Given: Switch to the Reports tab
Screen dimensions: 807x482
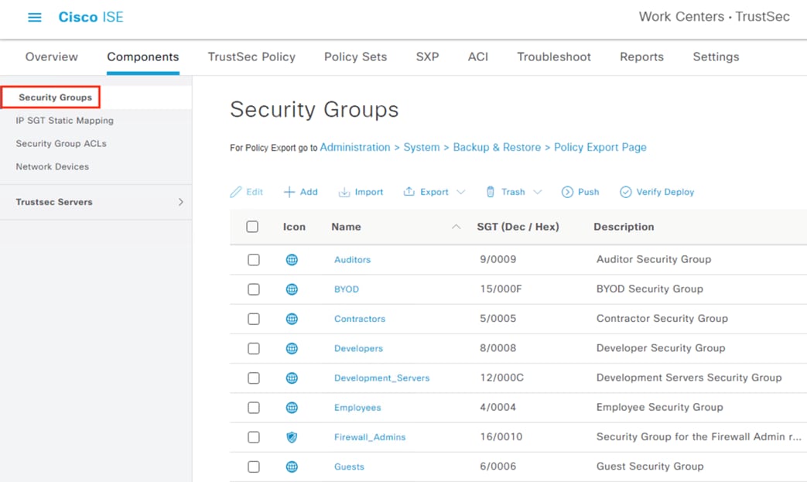Looking at the screenshot, I should pyautogui.click(x=641, y=56).
